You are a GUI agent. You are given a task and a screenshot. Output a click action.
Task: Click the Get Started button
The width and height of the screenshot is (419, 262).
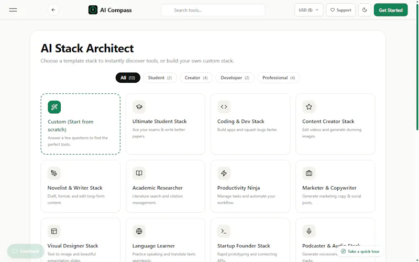pyautogui.click(x=391, y=10)
